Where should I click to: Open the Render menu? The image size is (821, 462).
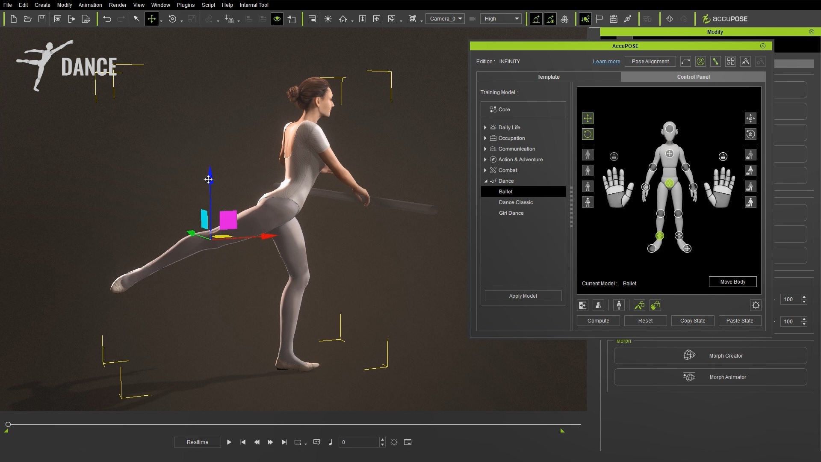118,5
